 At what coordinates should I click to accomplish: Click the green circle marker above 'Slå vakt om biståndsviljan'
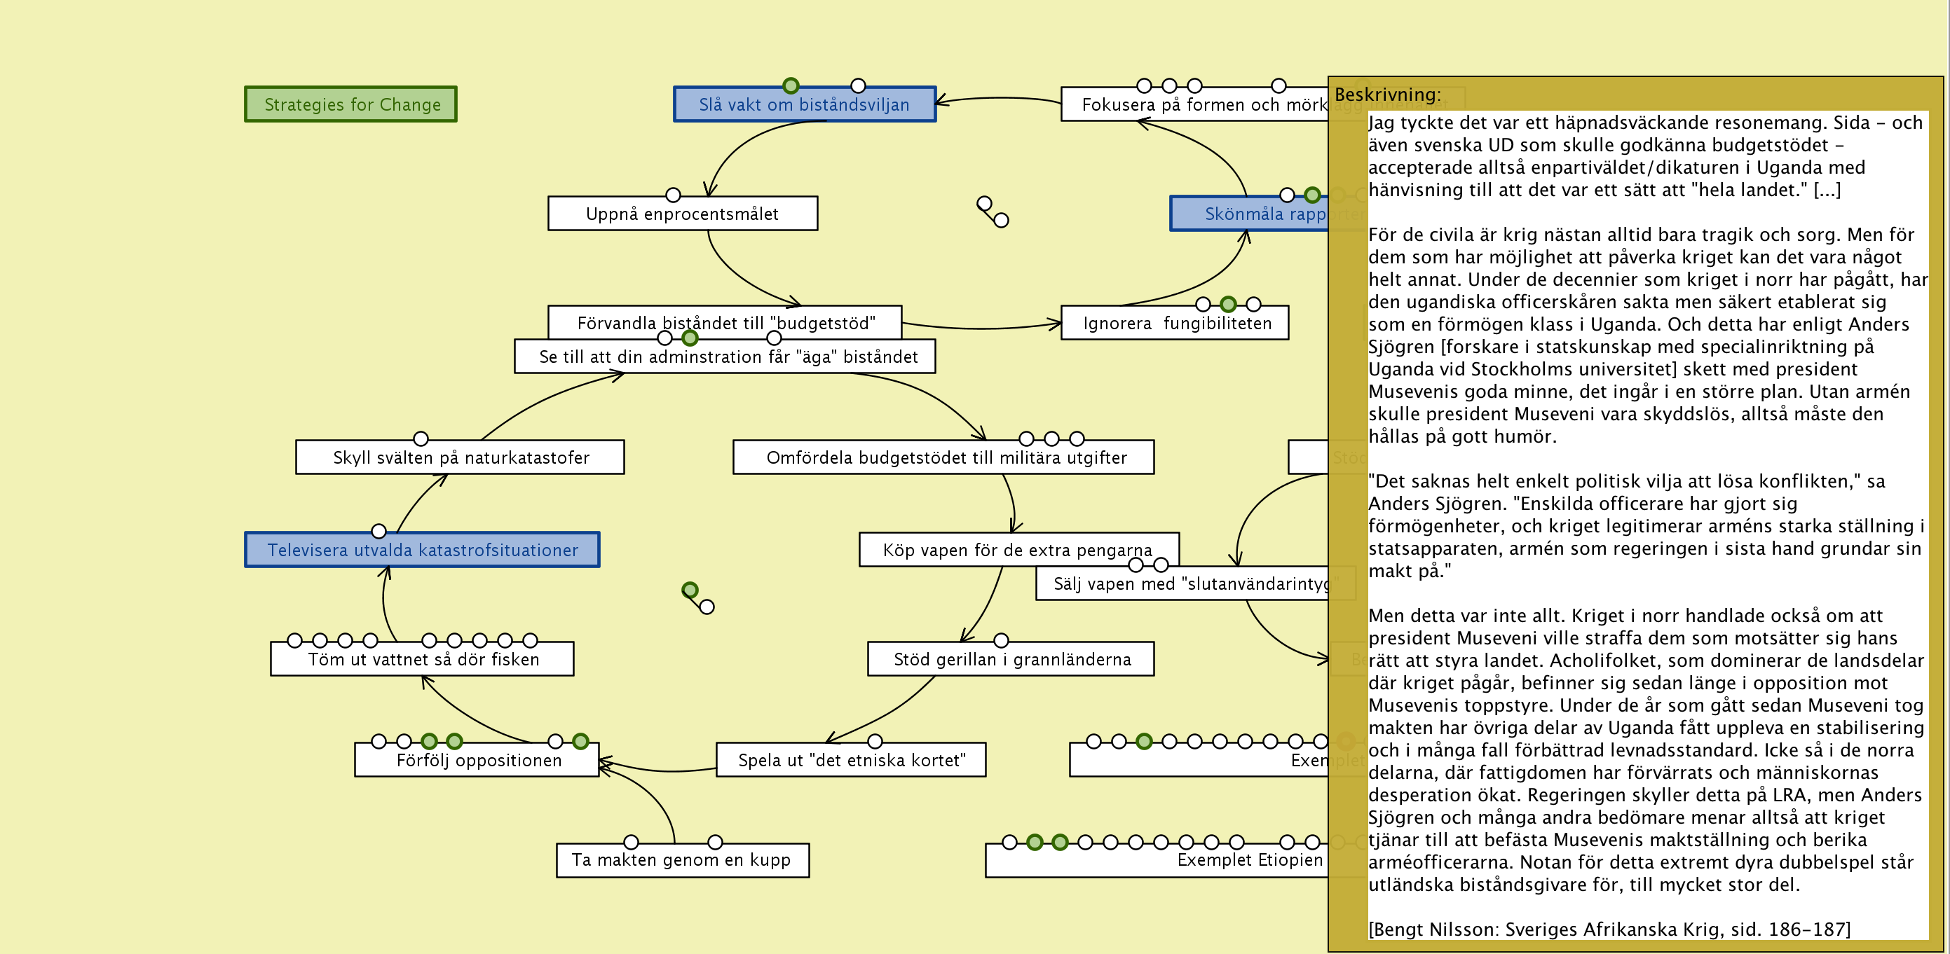pyautogui.click(x=790, y=85)
